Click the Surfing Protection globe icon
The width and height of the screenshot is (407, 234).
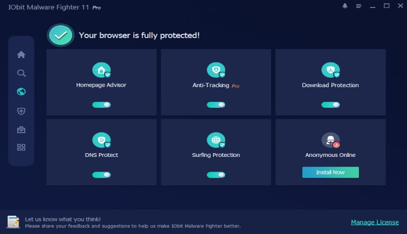pyautogui.click(x=216, y=140)
